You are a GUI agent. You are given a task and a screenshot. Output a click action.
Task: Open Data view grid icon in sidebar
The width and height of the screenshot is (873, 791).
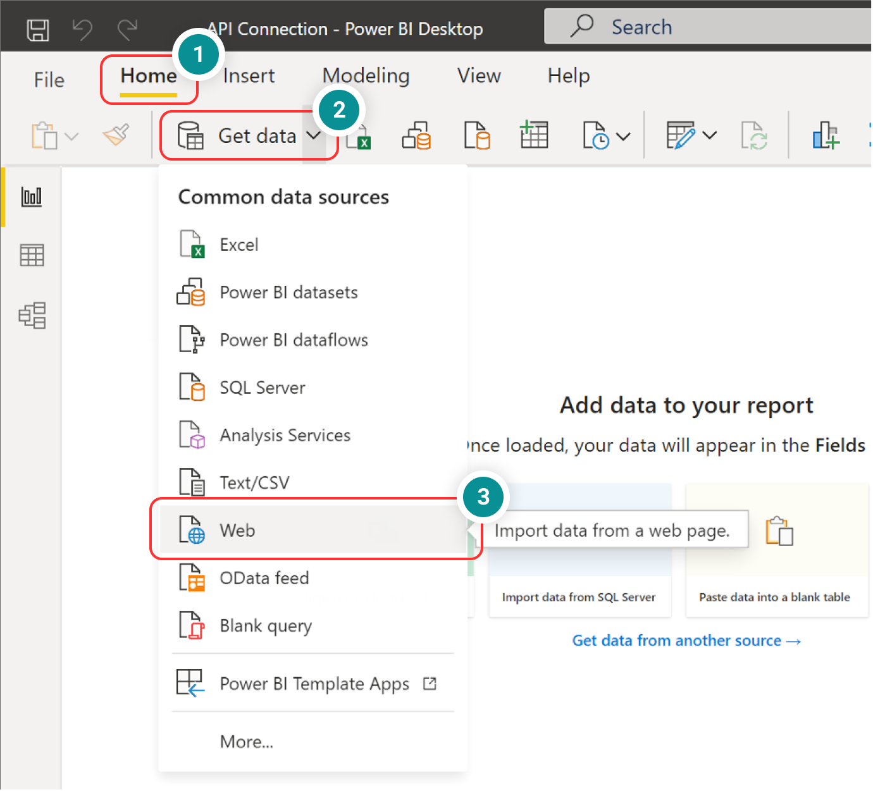pyautogui.click(x=32, y=255)
